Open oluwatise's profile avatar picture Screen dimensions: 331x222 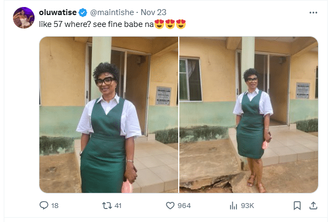(24, 17)
